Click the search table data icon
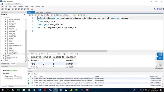This screenshot has width=164, height=92. [28, 9]
